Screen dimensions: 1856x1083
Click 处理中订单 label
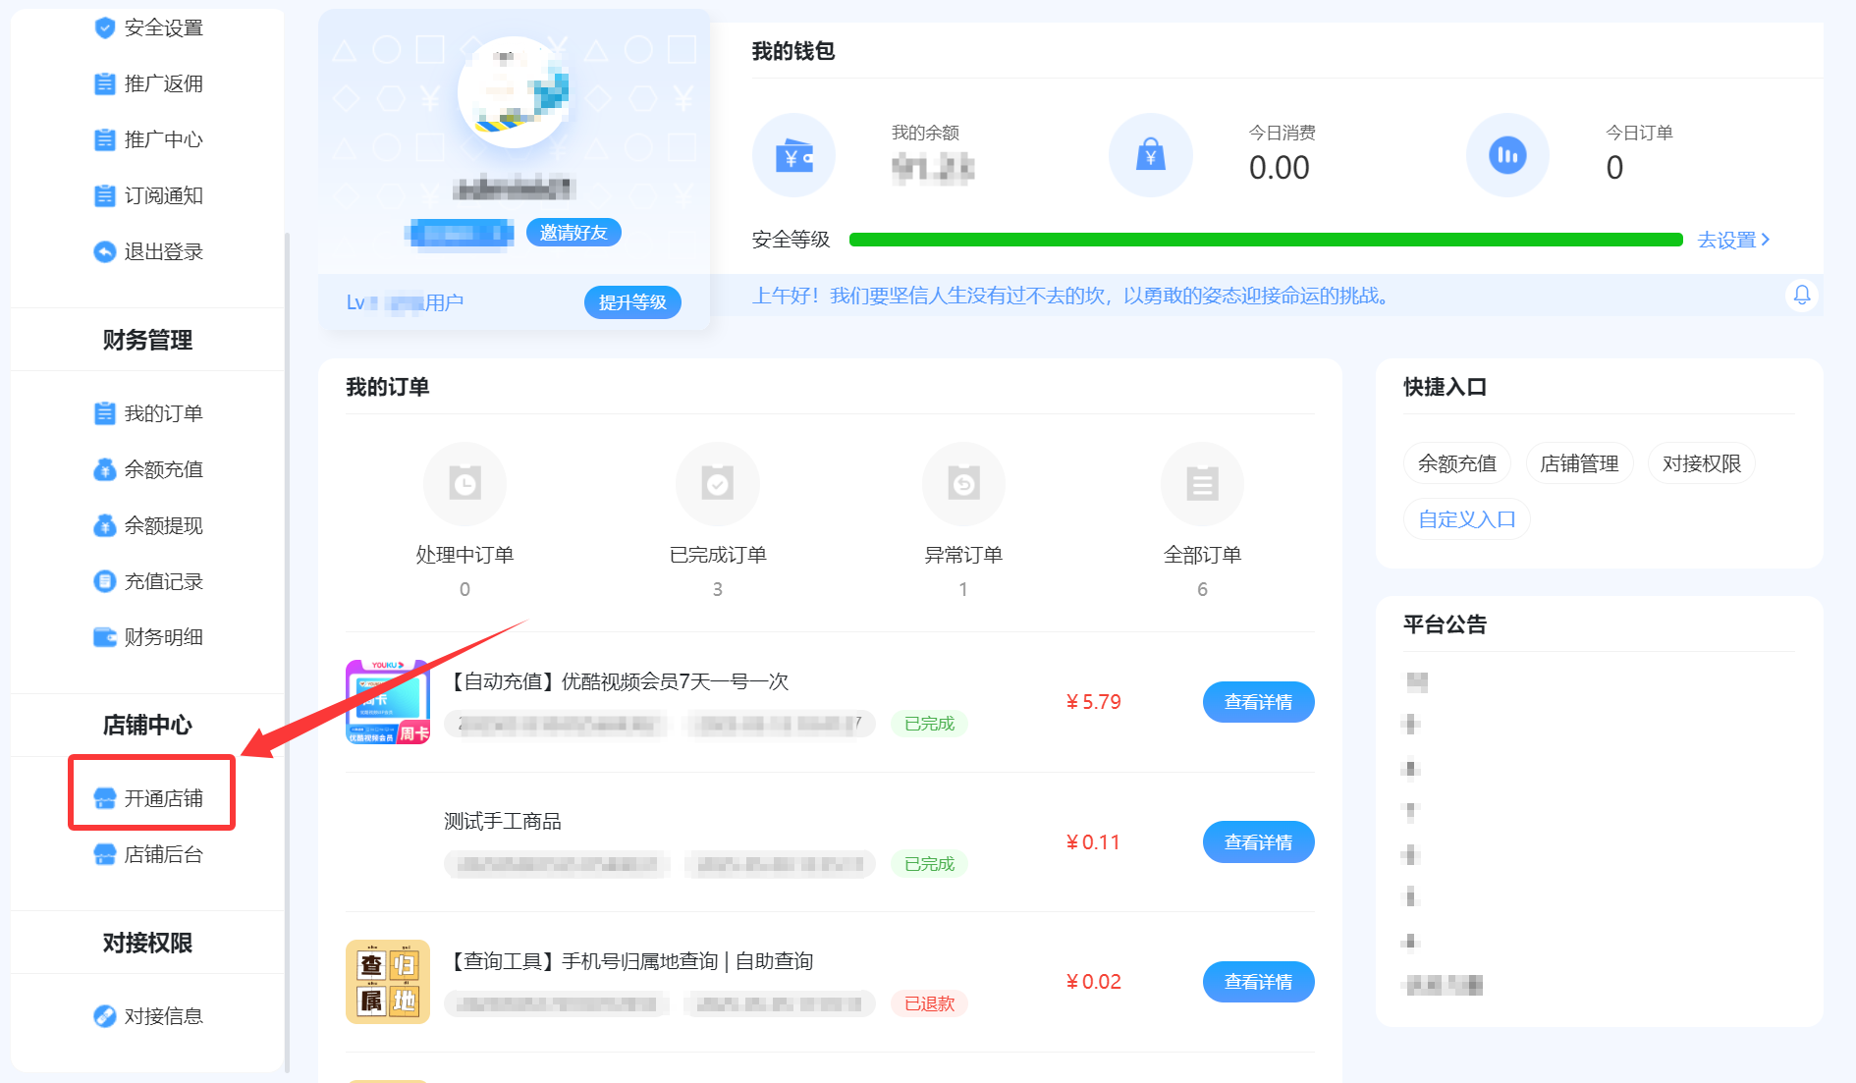tap(464, 555)
